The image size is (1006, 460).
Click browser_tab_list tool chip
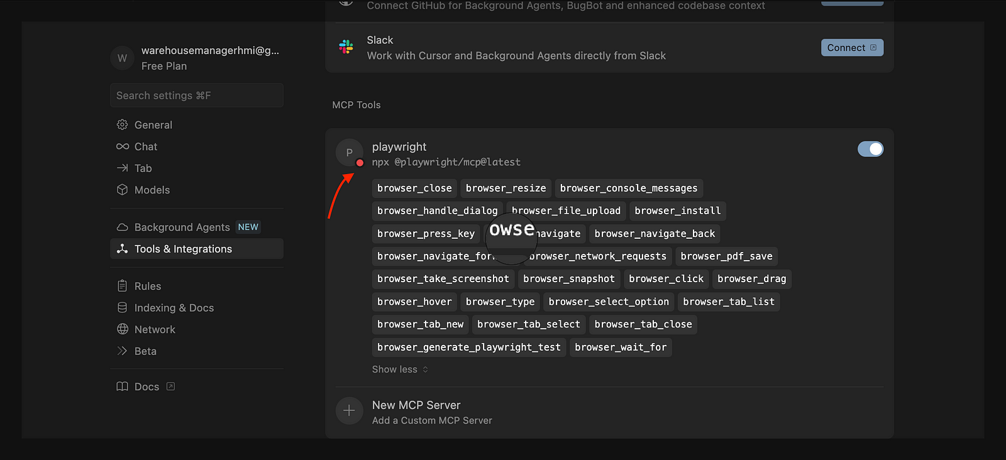[729, 302]
